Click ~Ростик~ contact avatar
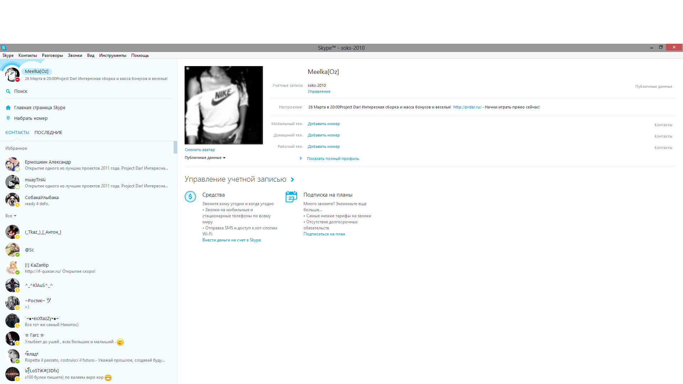The width and height of the screenshot is (683, 384). tap(12, 303)
